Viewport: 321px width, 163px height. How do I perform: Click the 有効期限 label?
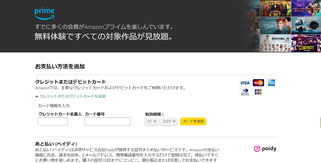point(154,114)
